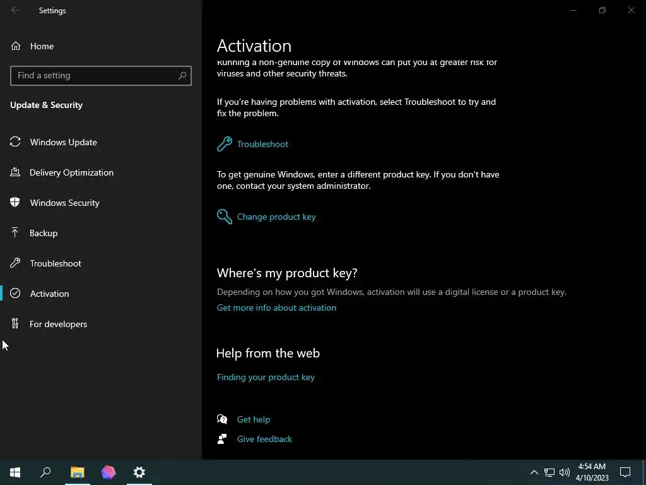Click the Get help link
Image resolution: width=646 pixels, height=485 pixels.
pyautogui.click(x=254, y=419)
